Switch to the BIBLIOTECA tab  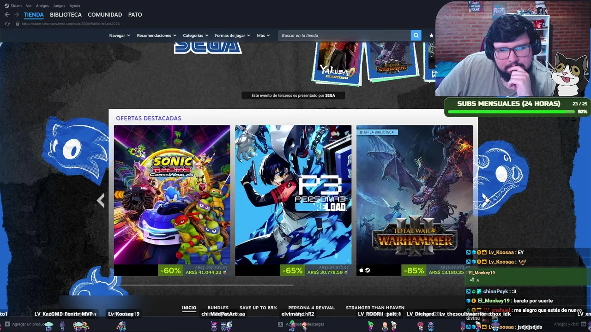(x=66, y=15)
